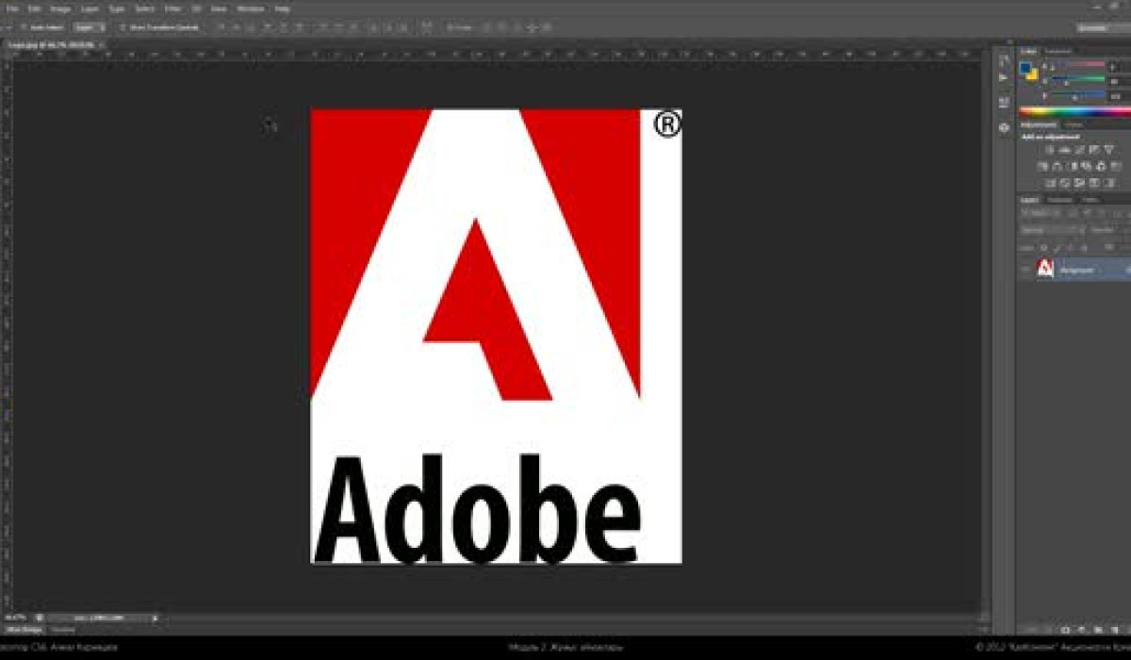Click the foreground color swatch in Color panel
1131x660 pixels.
pos(1024,68)
